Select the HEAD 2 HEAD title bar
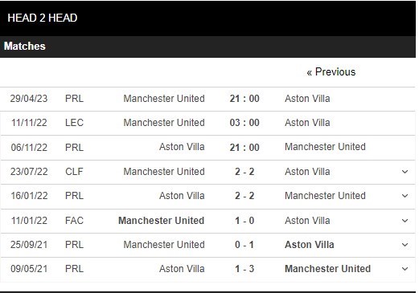419x293 pixels. [207, 18]
